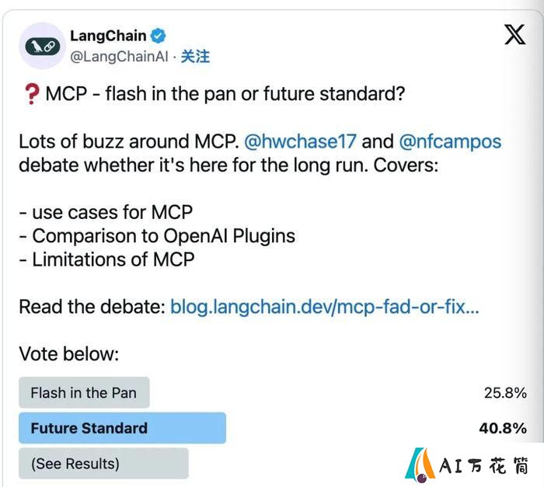Click the 25.8% poll result
The image size is (544, 487).
click(x=505, y=393)
